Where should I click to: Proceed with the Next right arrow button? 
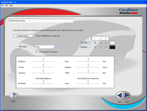(127, 95)
